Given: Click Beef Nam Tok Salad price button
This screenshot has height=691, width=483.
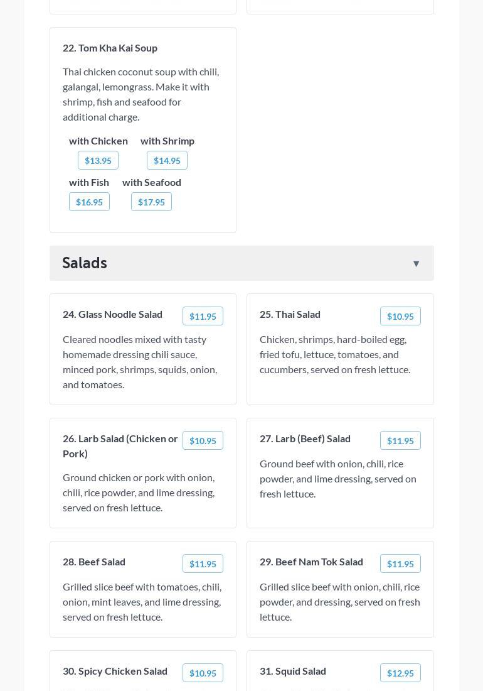Looking at the screenshot, I should click(400, 564).
